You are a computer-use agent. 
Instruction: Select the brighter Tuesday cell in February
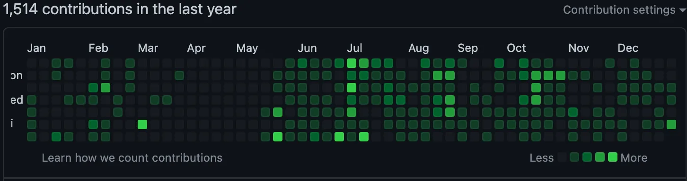[x=106, y=88]
